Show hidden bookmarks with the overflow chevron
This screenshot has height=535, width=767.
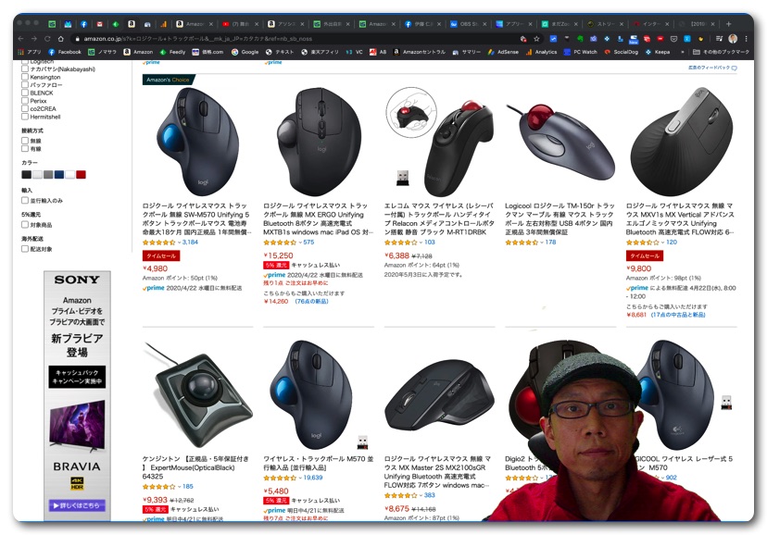(683, 52)
